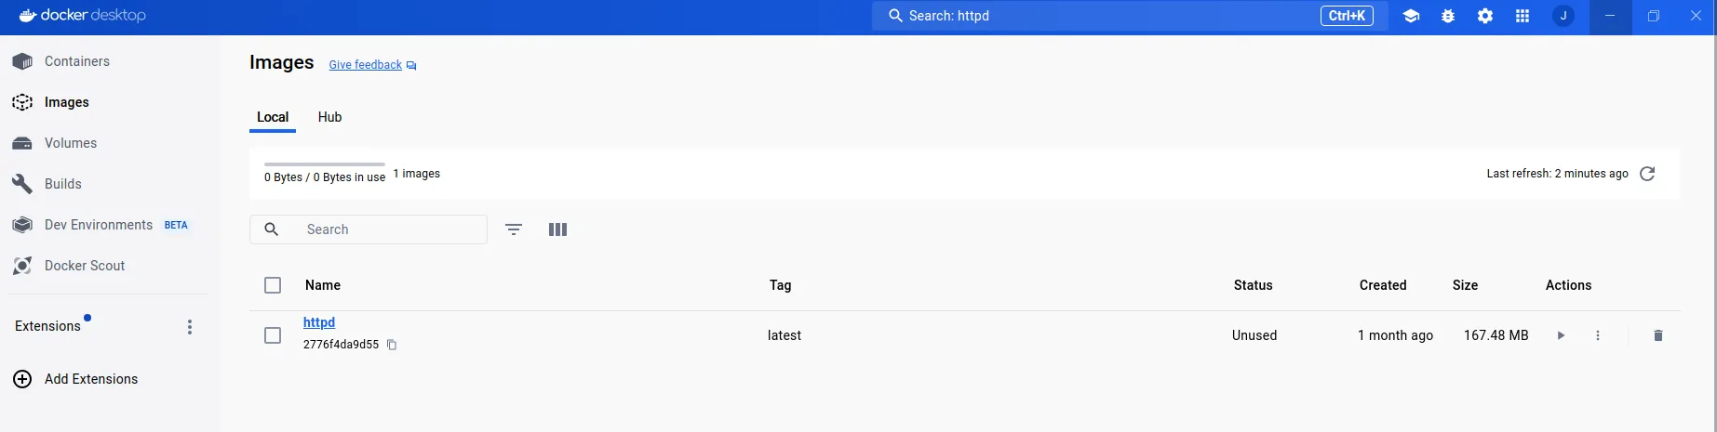Screen dimensions: 1717x432
Task: Open Docker Desktop settings gear
Action: pos(1485,16)
